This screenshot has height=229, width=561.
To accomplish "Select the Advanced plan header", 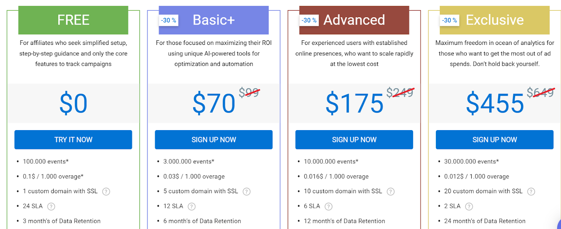I will pos(354,20).
